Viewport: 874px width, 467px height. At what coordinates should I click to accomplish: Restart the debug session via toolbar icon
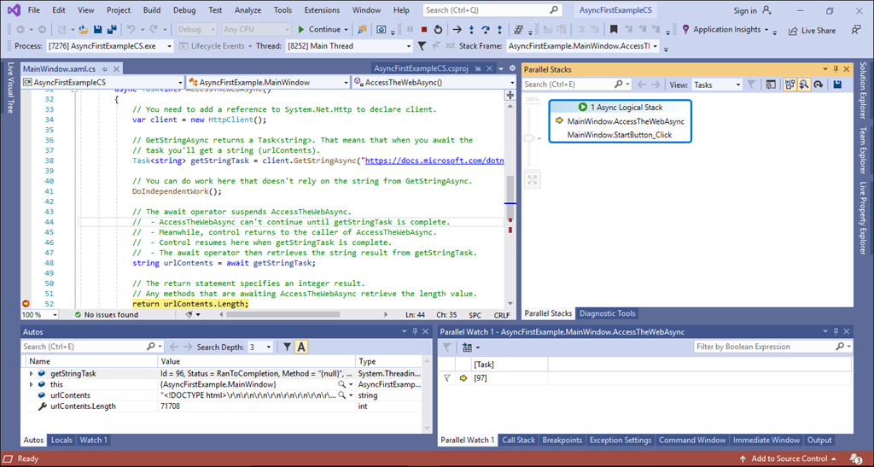tap(438, 29)
